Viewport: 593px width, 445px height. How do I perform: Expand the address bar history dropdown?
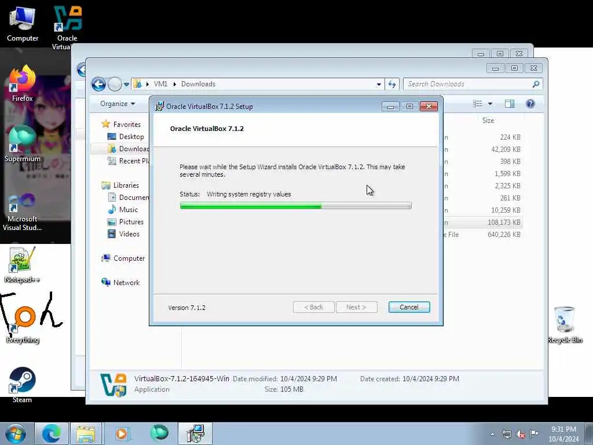379,85
